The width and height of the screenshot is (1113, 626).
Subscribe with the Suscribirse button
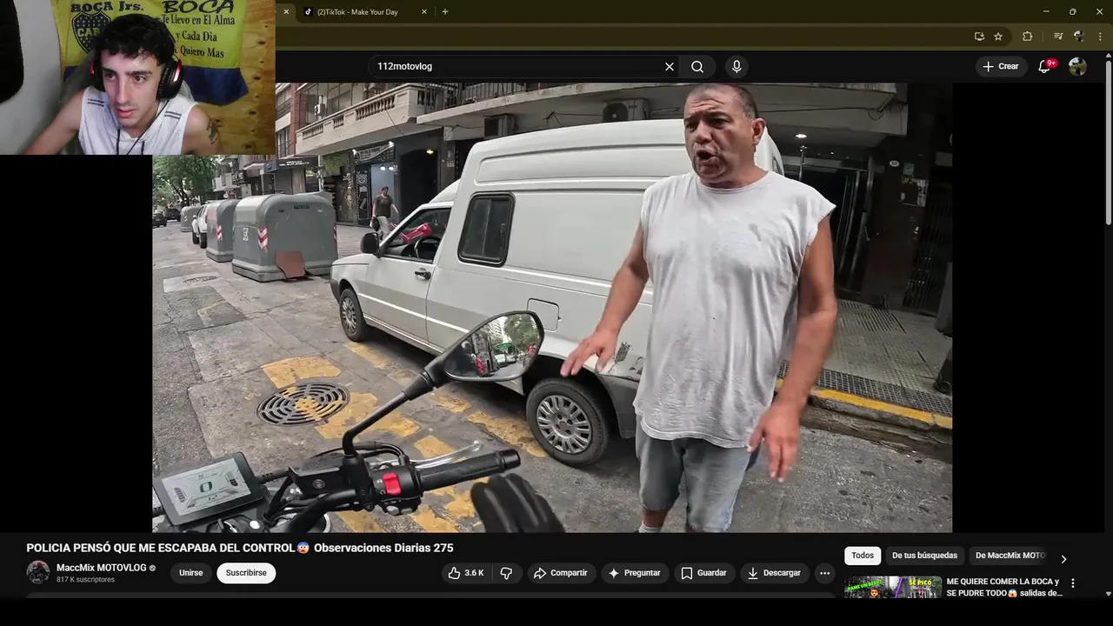[x=246, y=573]
